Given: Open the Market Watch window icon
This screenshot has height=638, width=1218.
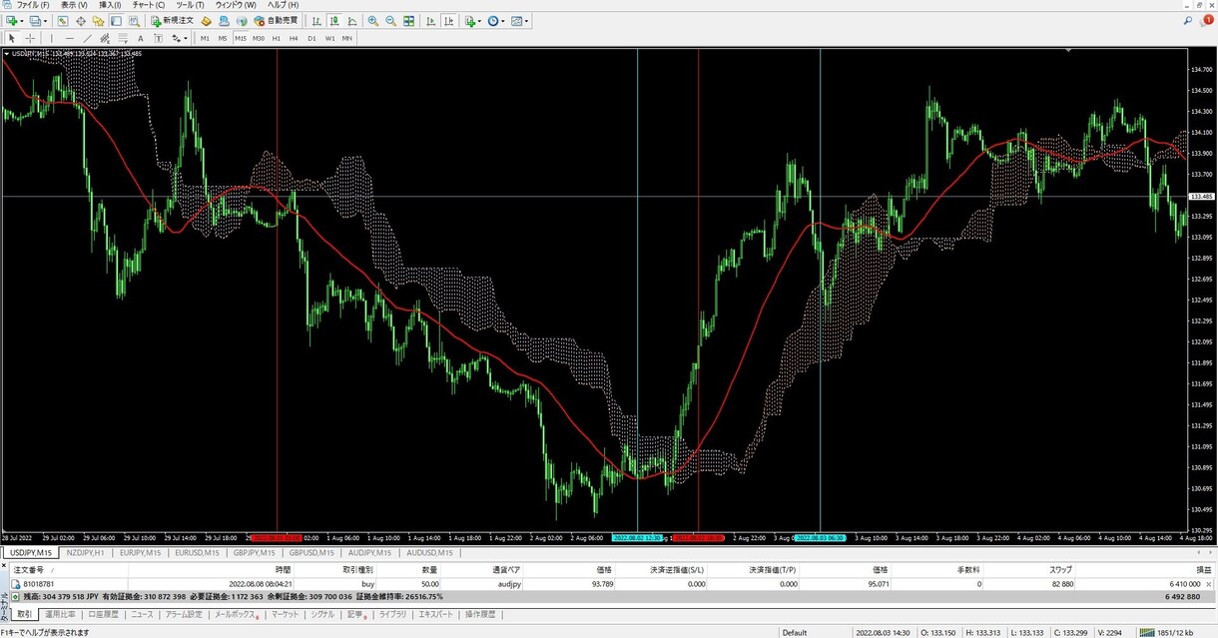Looking at the screenshot, I should click(x=63, y=20).
